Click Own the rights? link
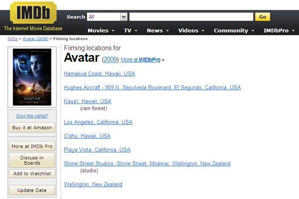Screen dimensions: 299x199 [x=32, y=116]
